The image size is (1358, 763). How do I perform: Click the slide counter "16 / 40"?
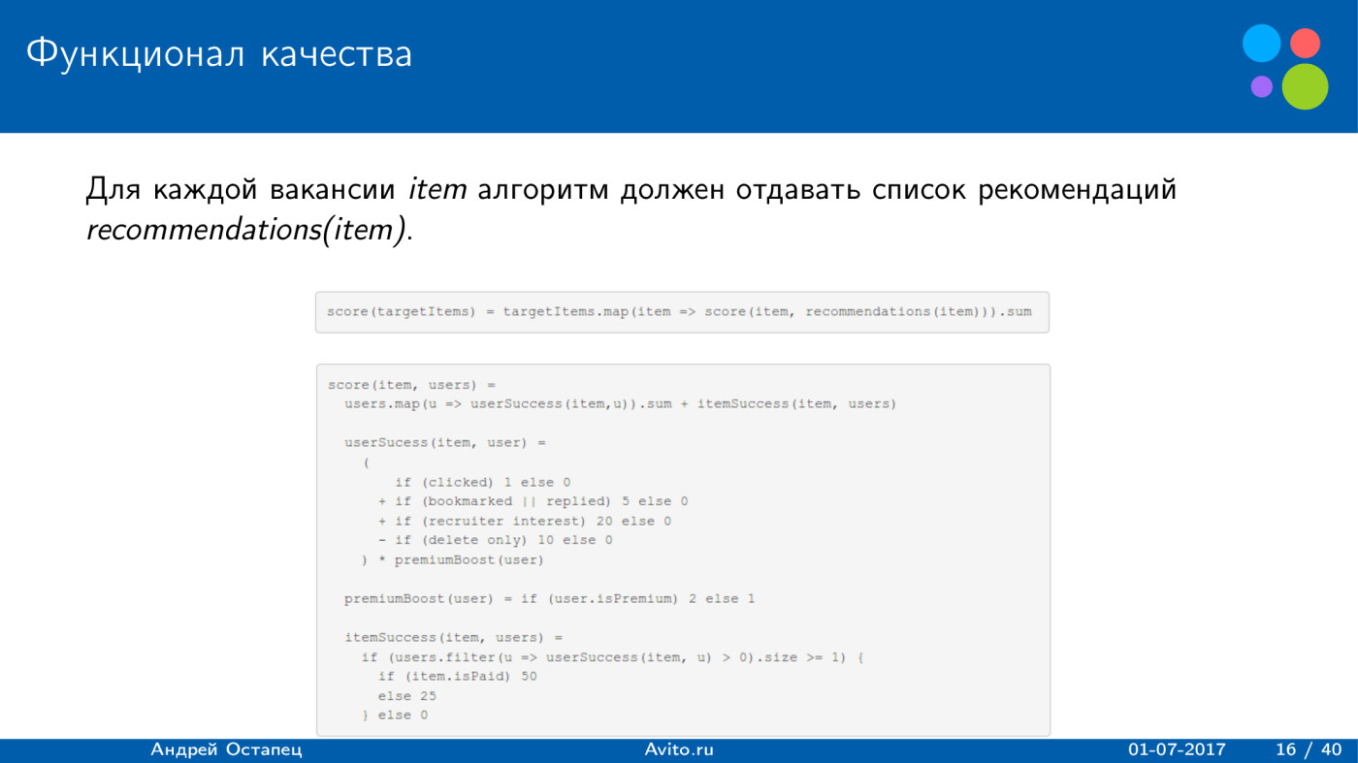pos(1309,750)
